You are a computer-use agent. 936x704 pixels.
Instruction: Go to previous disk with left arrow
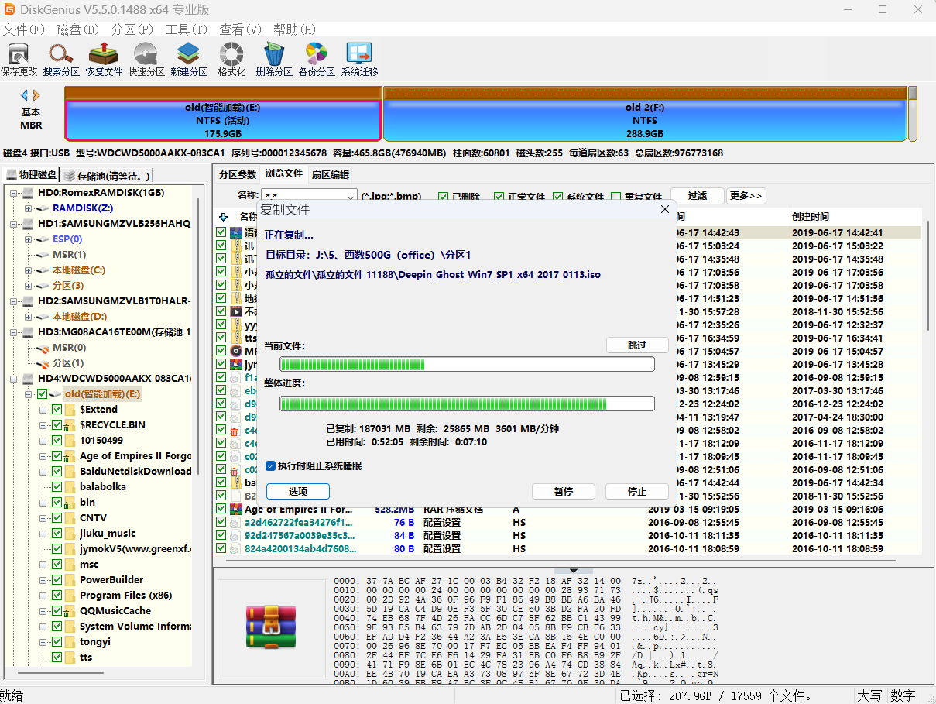click(25, 95)
